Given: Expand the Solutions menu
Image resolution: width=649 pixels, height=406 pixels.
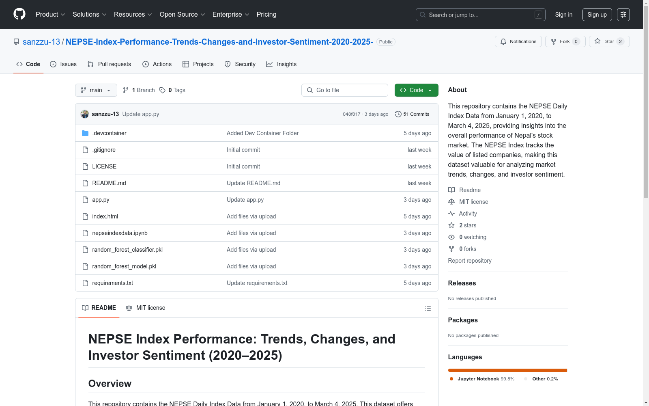Looking at the screenshot, I should (90, 15).
